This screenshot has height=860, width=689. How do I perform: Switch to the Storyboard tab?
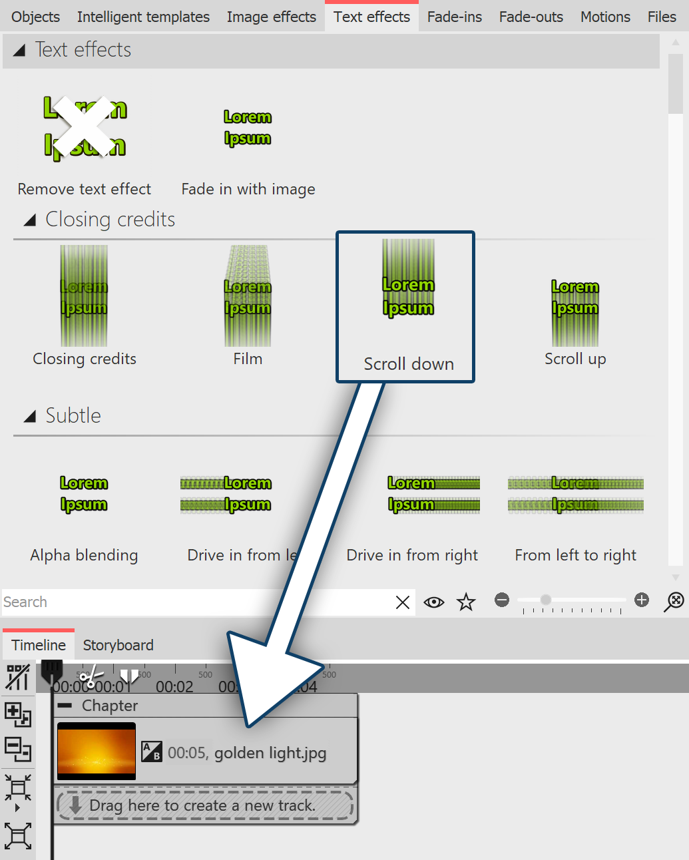[x=118, y=644]
